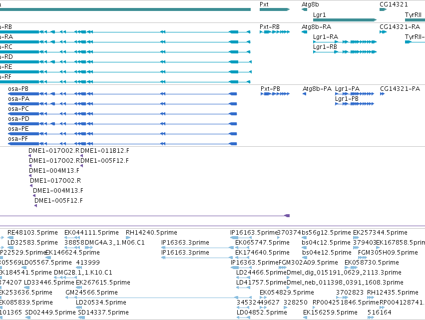The image size is (425, 320).
Task: Select the EK146624.5prime EST
Action: point(48,258)
